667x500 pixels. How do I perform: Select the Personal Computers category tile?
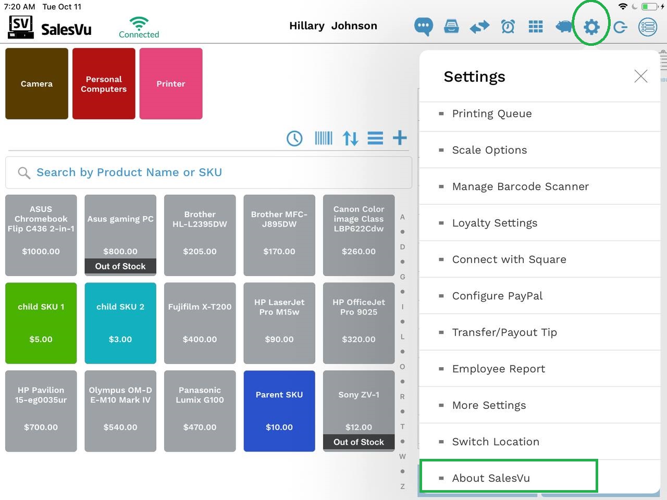tap(104, 84)
